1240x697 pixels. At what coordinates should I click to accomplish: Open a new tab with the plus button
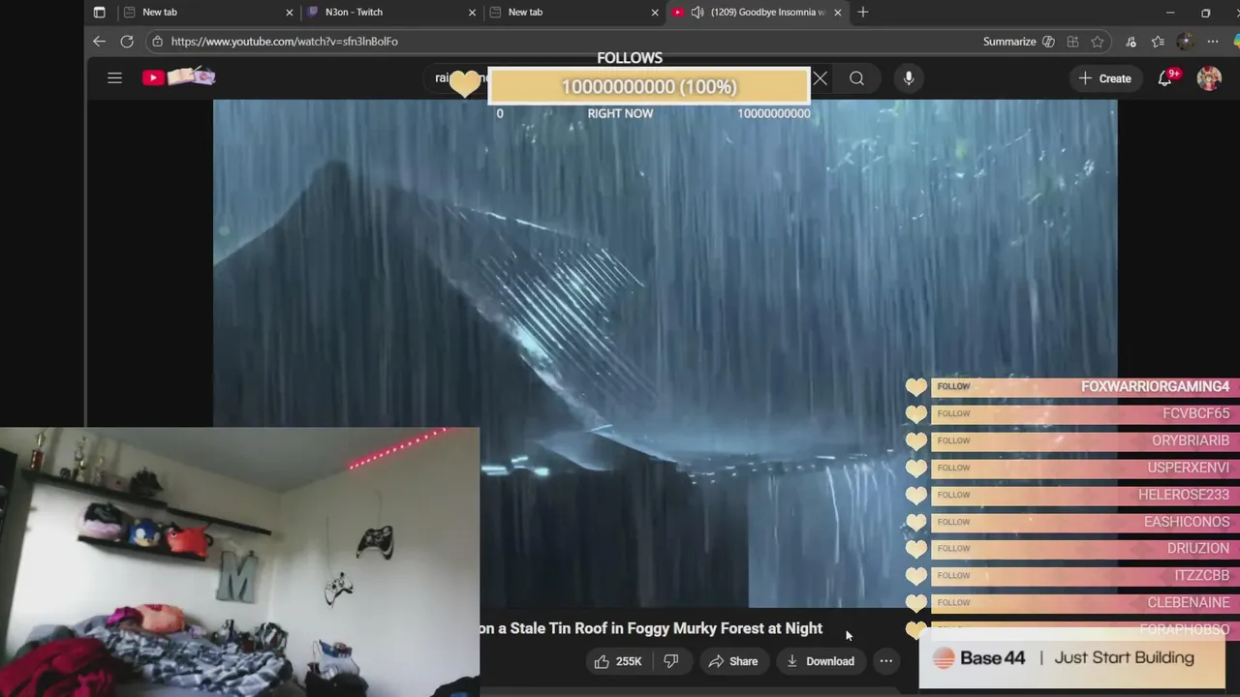[x=863, y=13]
